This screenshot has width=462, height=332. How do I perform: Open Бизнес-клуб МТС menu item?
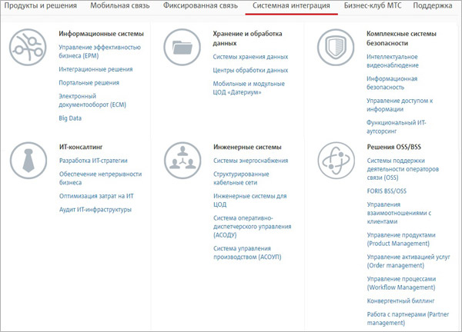373,5
